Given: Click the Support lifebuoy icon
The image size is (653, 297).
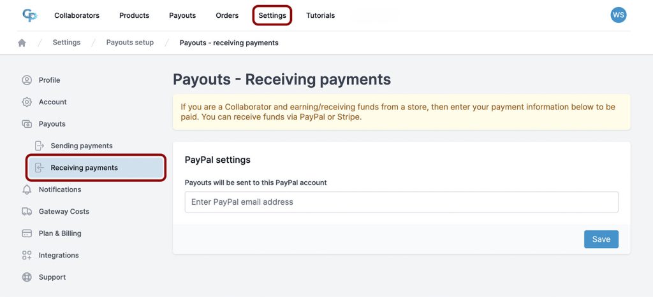Looking at the screenshot, I should tap(27, 277).
